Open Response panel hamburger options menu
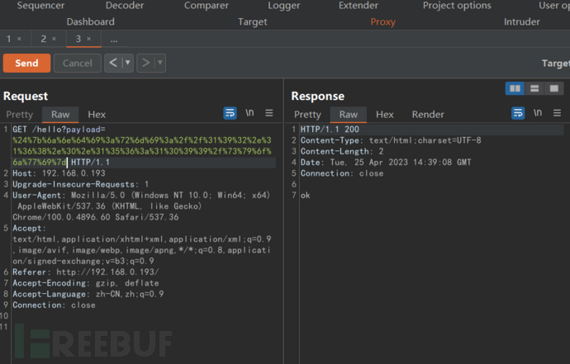Image resolution: width=570 pixels, height=364 pixels. (x=557, y=113)
